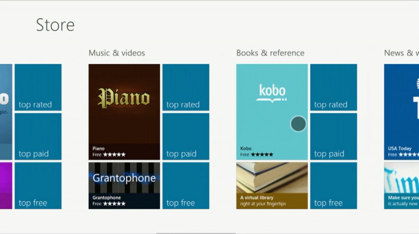
Task: Open top paid in Books & reference
Action: pyautogui.click(x=333, y=137)
